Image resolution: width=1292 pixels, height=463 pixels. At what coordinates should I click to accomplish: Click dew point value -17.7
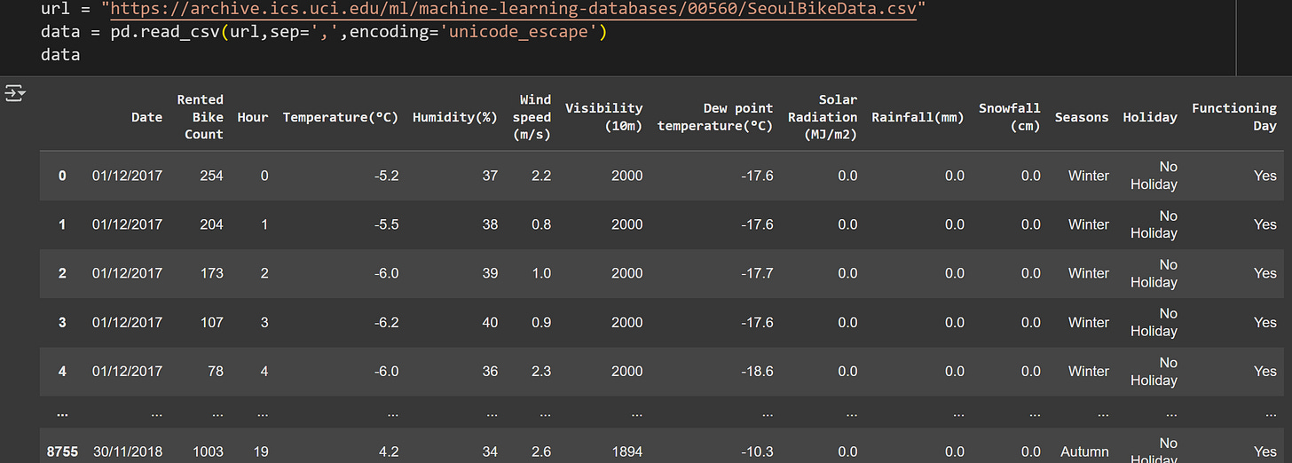[757, 273]
